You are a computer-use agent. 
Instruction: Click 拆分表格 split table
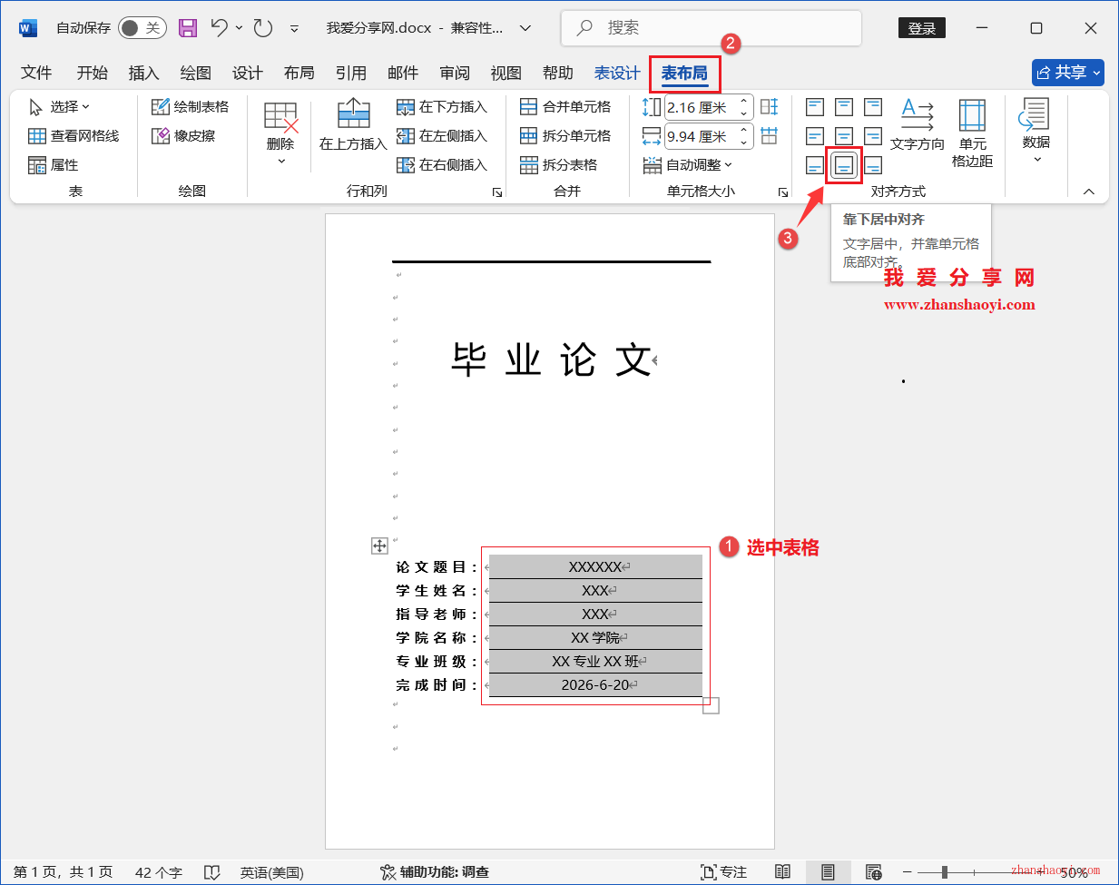pos(558,165)
